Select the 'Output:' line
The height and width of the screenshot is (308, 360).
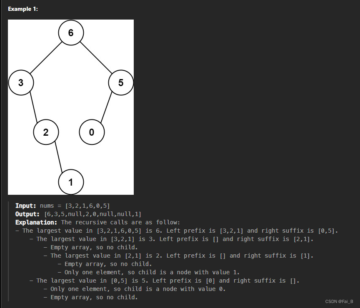(x=27, y=214)
